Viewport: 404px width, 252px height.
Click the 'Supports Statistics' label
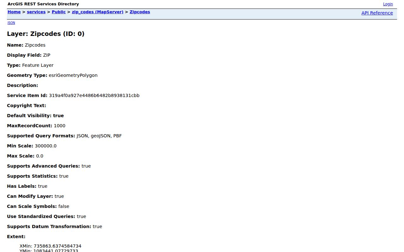(x=32, y=176)
